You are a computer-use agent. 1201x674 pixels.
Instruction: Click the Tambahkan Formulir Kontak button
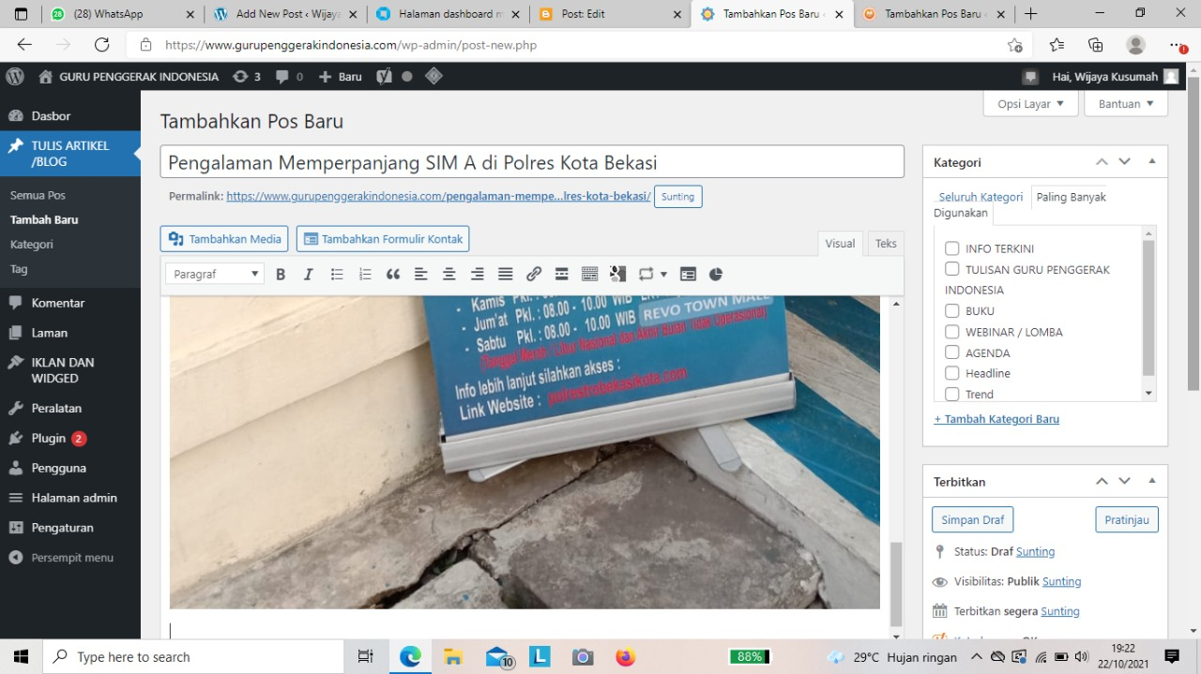[x=383, y=239]
